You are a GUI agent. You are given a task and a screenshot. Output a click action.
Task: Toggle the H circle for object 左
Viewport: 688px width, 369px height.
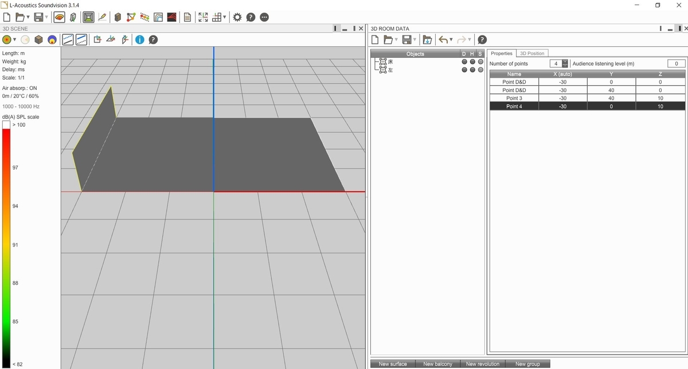pos(472,70)
